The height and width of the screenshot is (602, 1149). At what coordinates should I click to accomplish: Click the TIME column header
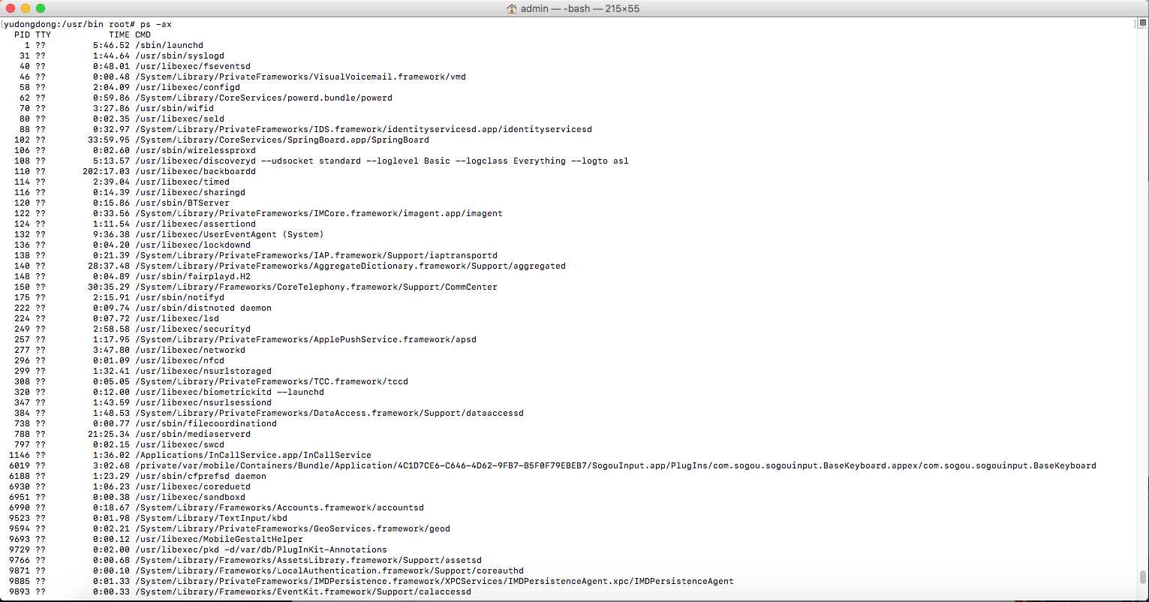point(119,35)
